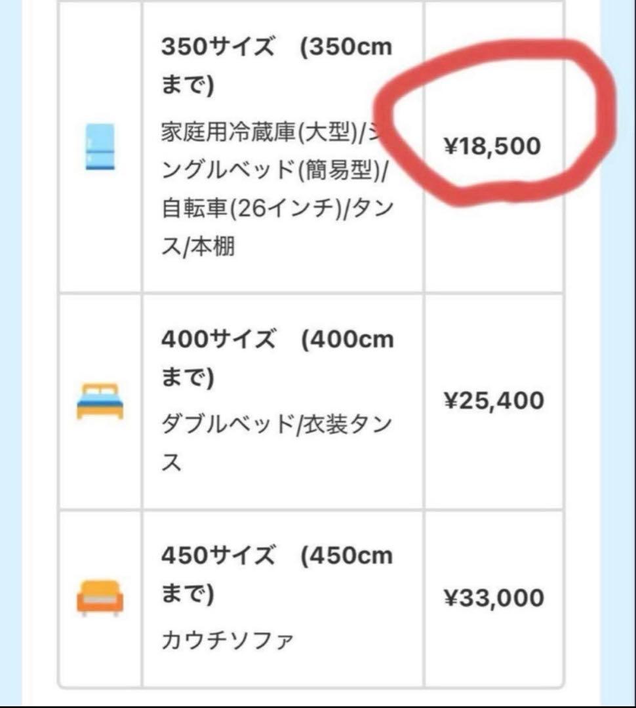Click the ダブルベッド text
Image resolution: width=636 pixels, height=708 pixels.
227,425
